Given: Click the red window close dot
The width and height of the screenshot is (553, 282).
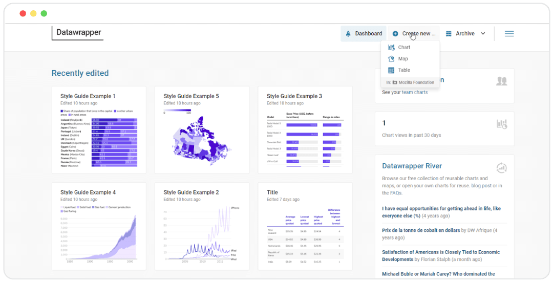Looking at the screenshot, I should point(23,14).
